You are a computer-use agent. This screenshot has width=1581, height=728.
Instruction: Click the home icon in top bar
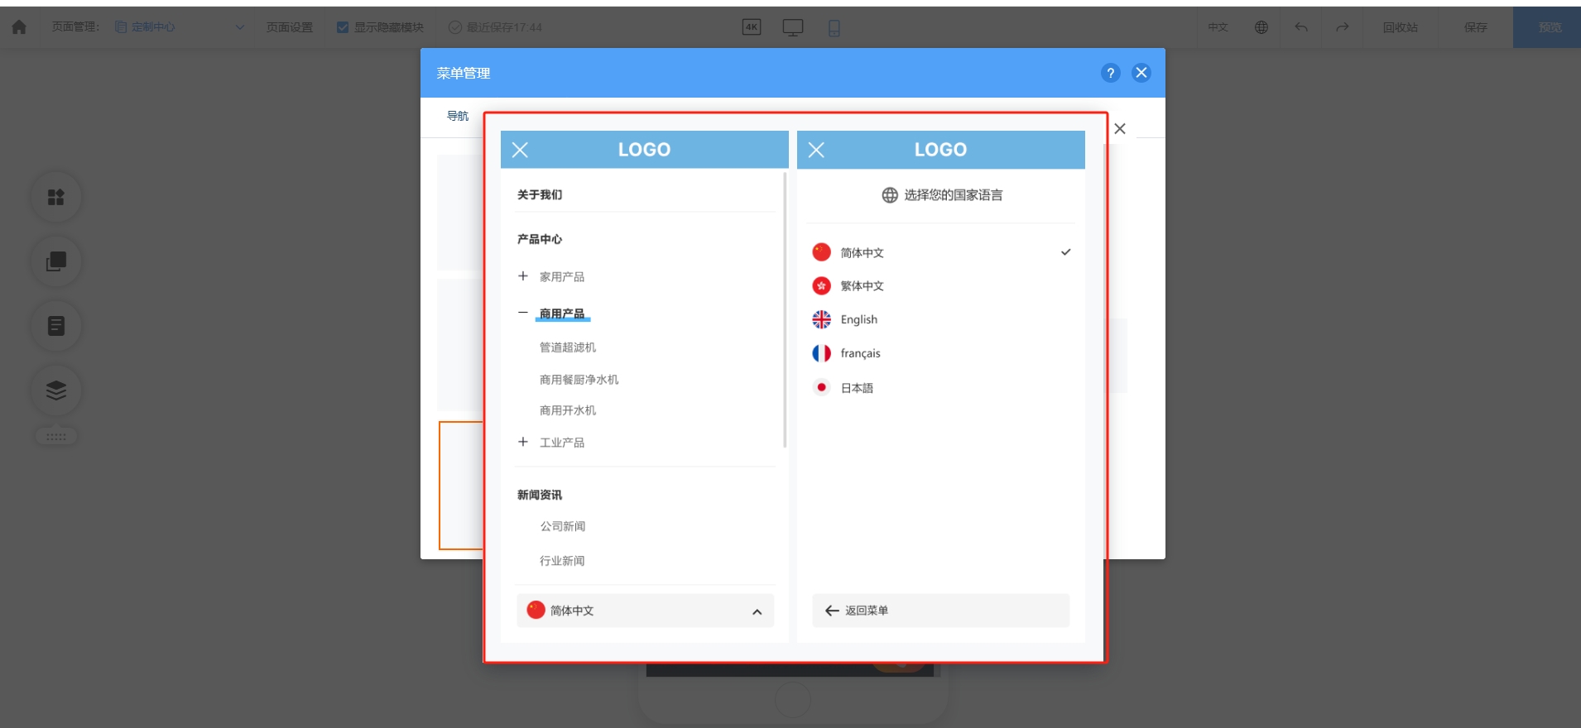pos(19,27)
